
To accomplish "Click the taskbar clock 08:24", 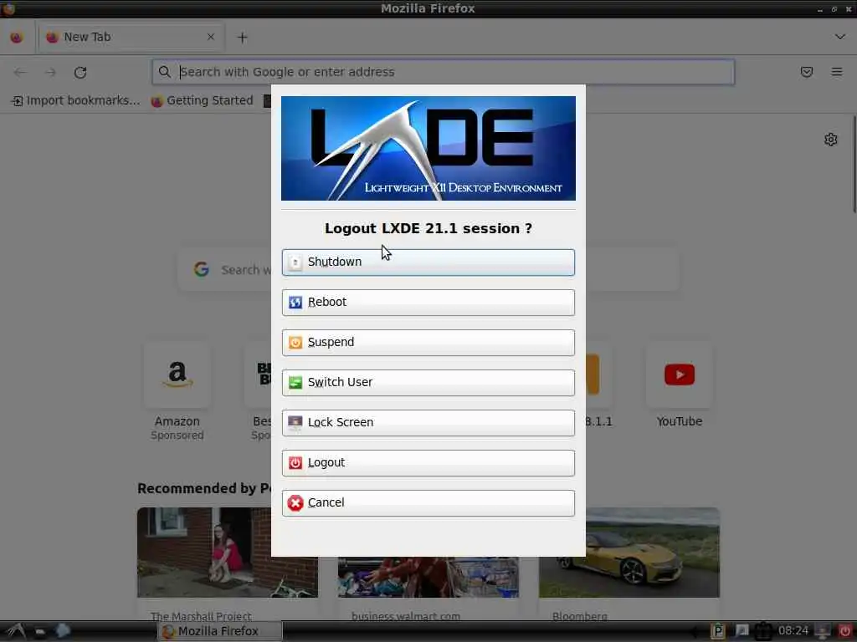I will [793, 631].
